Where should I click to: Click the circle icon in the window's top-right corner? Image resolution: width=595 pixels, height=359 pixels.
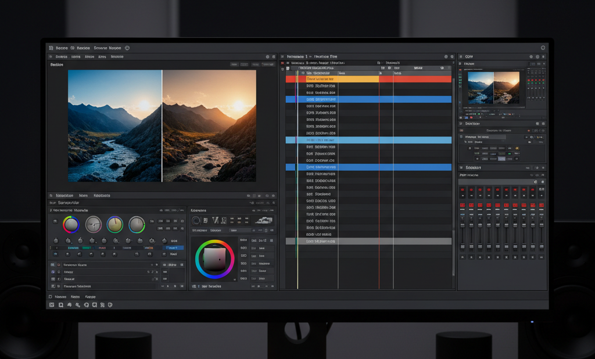[543, 48]
